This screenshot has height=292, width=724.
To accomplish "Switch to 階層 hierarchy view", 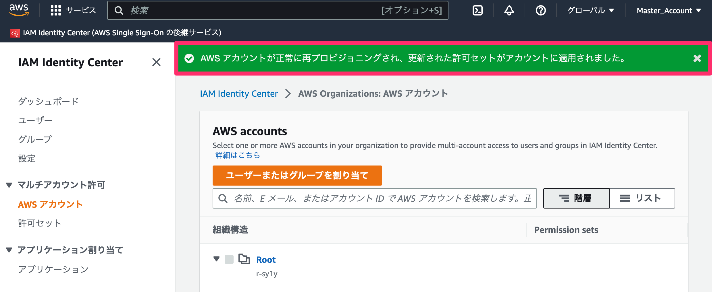I will (576, 198).
